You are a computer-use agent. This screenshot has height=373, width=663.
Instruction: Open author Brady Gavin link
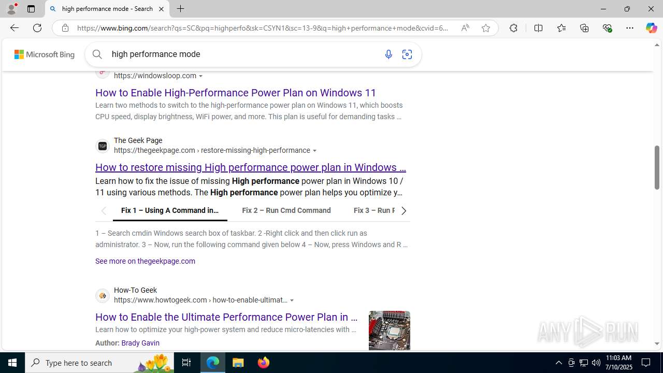click(140, 343)
